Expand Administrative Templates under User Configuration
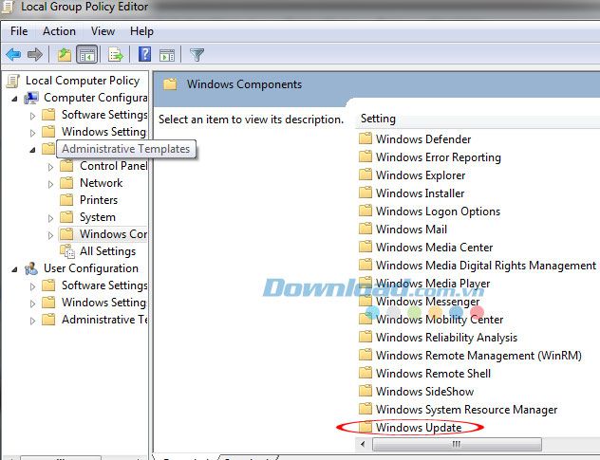This screenshot has height=460, width=600. tap(33, 321)
